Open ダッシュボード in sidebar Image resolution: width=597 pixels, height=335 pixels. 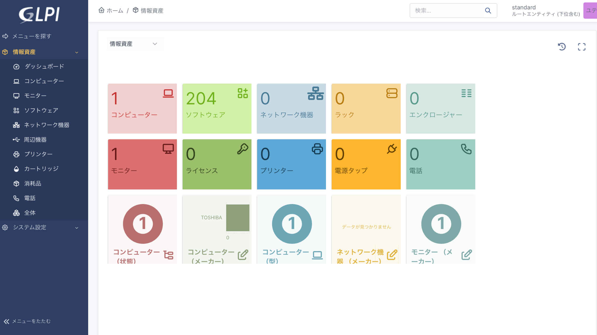pos(44,66)
